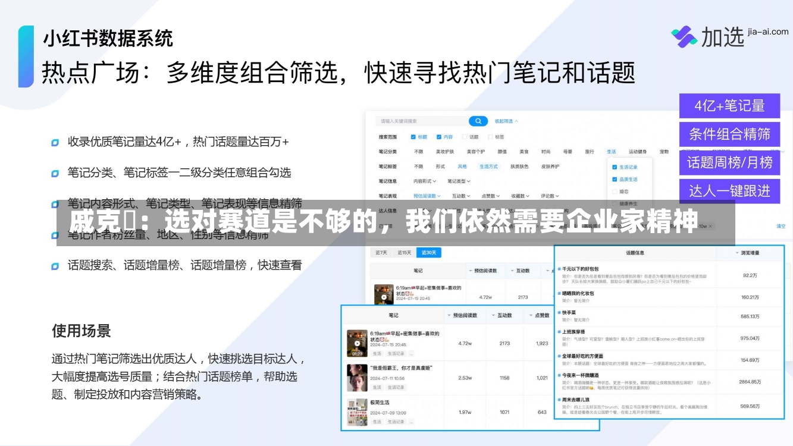Click the 皮肤养护 tag filter
Screen dimensions: 793x446
(x=550, y=167)
